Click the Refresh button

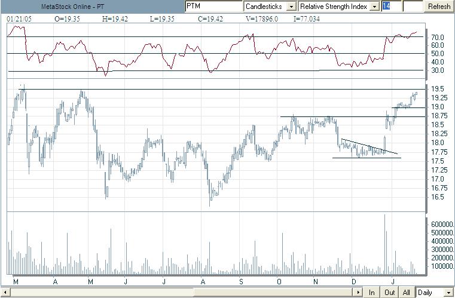click(439, 7)
